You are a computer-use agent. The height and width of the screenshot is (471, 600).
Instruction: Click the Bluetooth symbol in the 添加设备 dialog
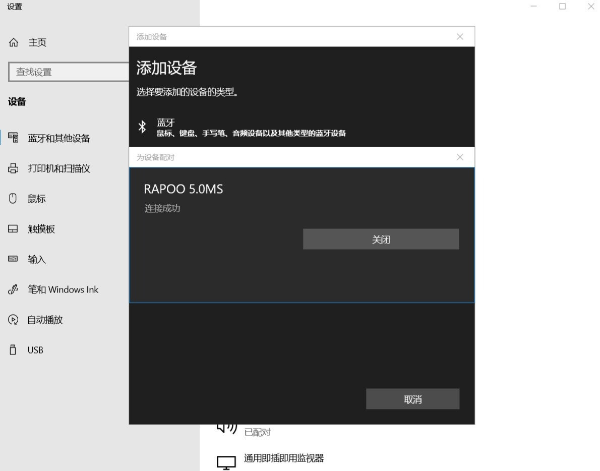tap(142, 127)
